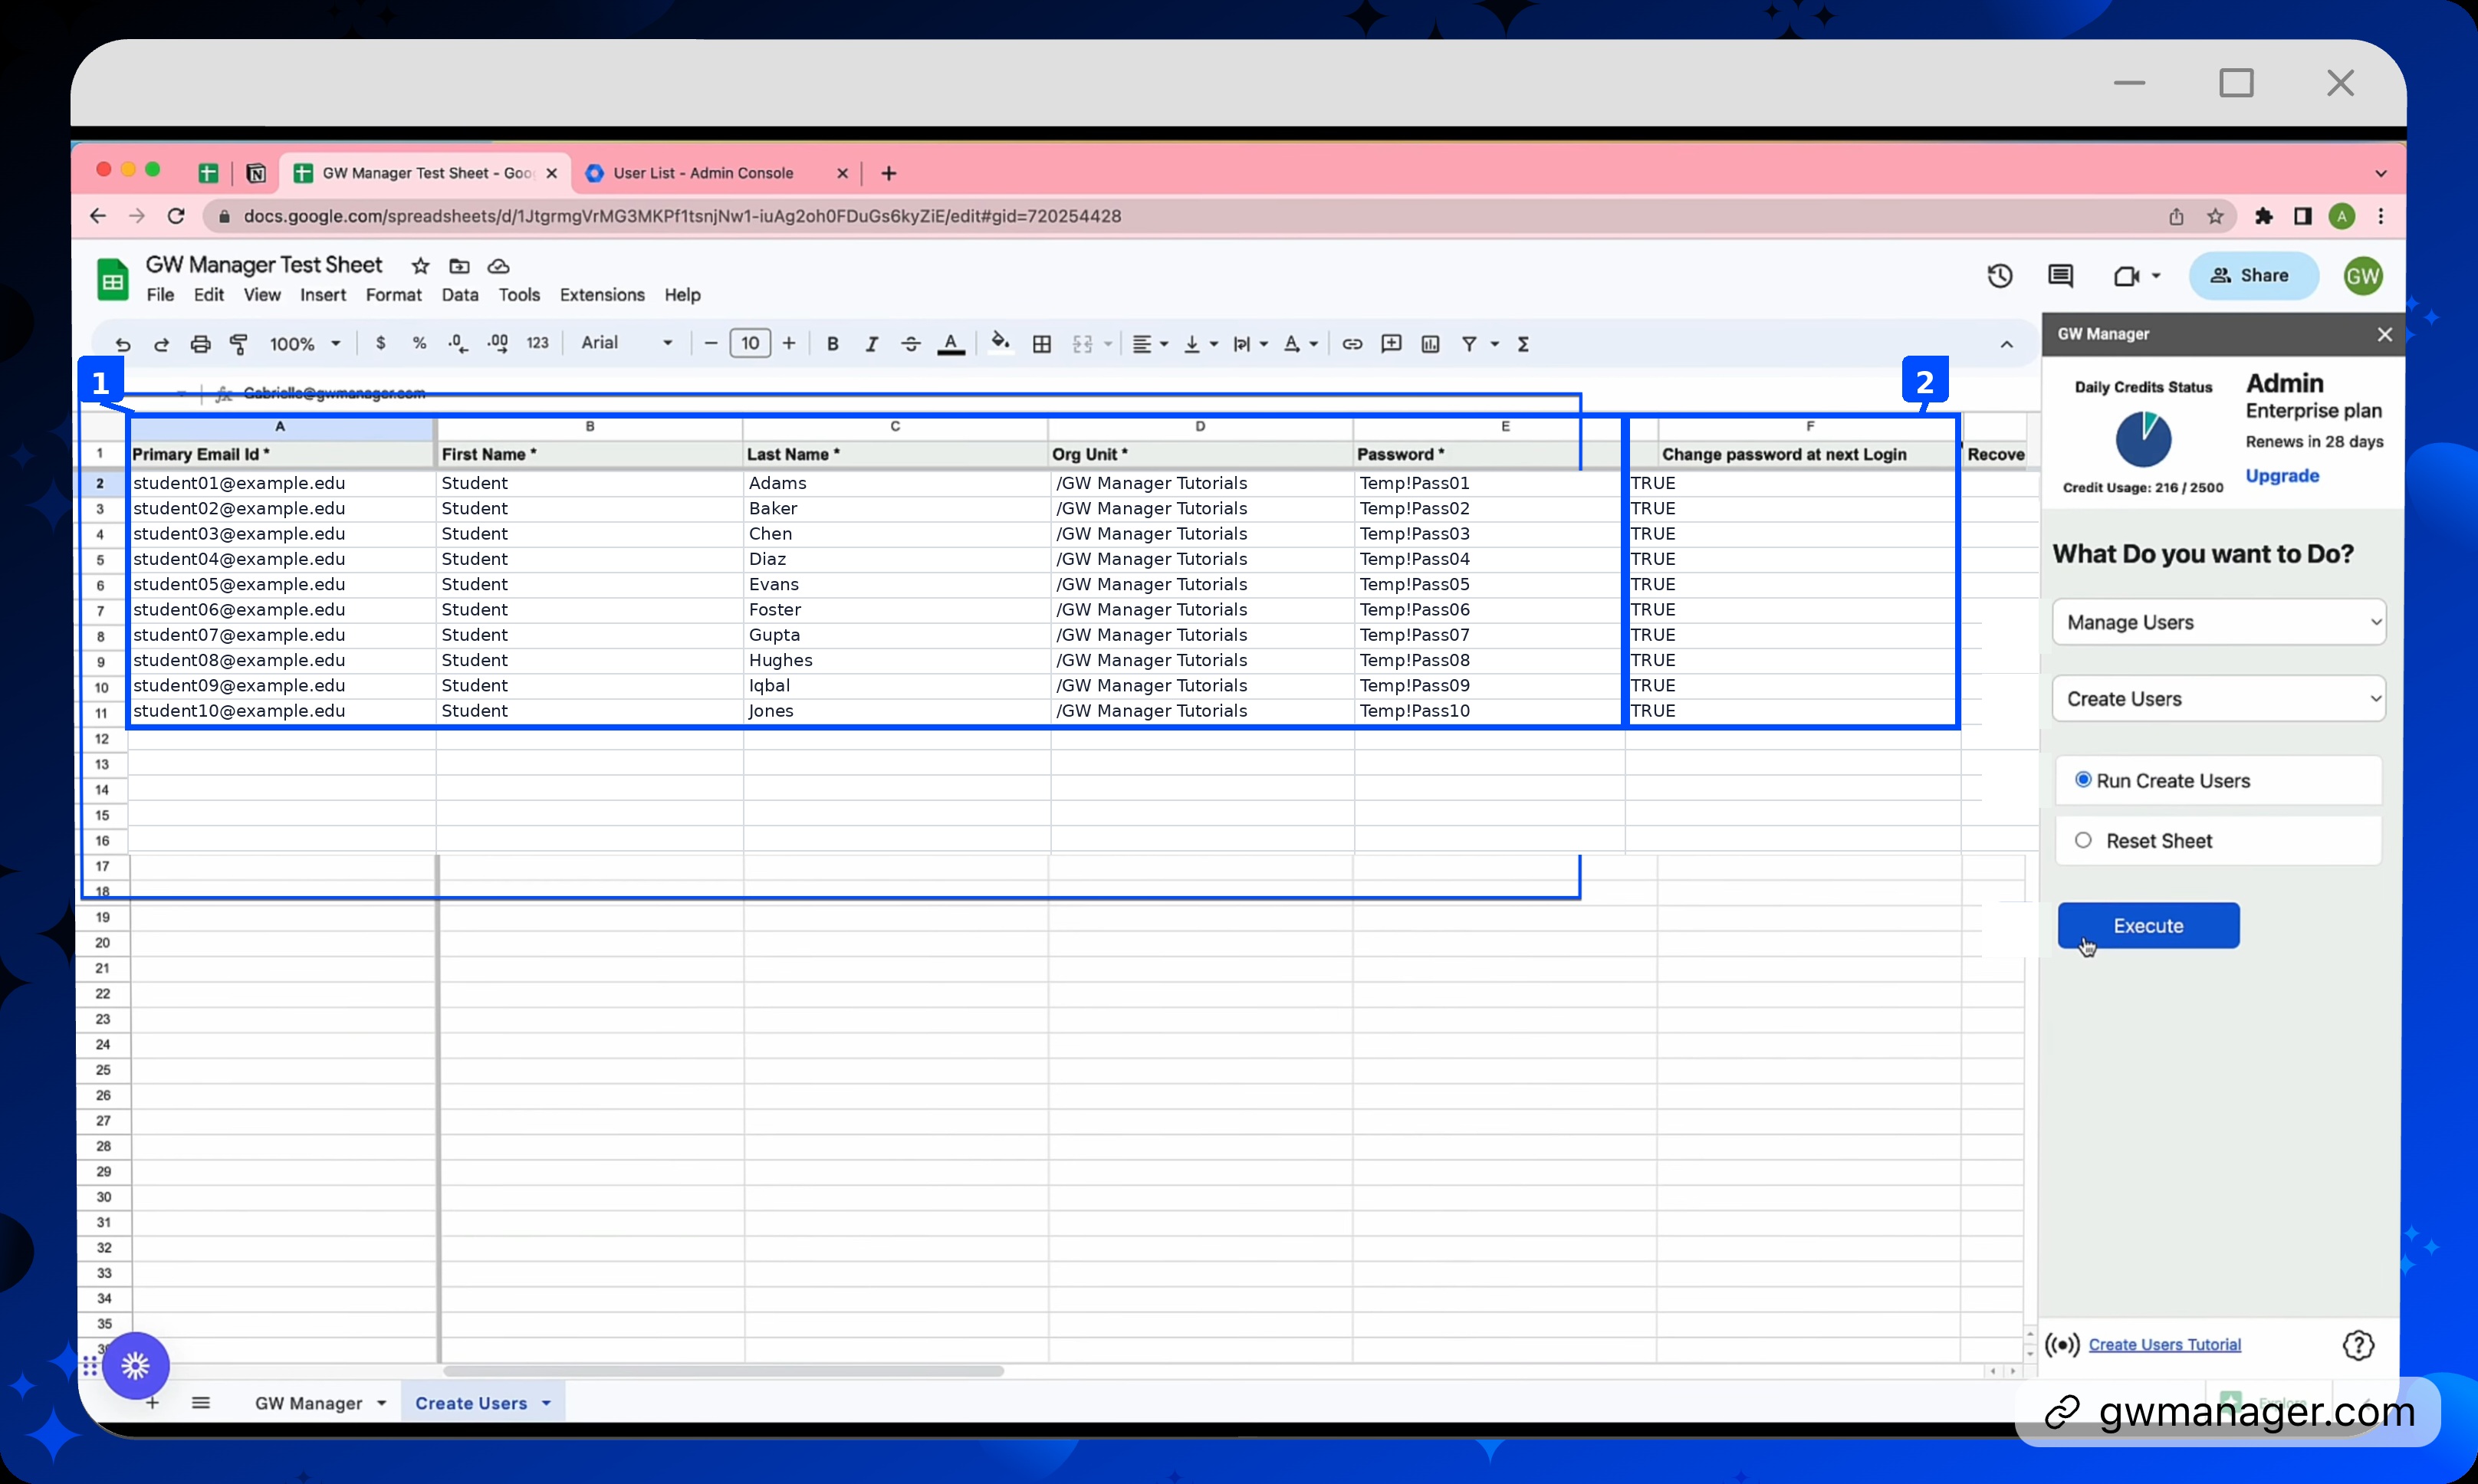Click the Insert link icon
This screenshot has width=2478, height=1484.
tap(1352, 344)
